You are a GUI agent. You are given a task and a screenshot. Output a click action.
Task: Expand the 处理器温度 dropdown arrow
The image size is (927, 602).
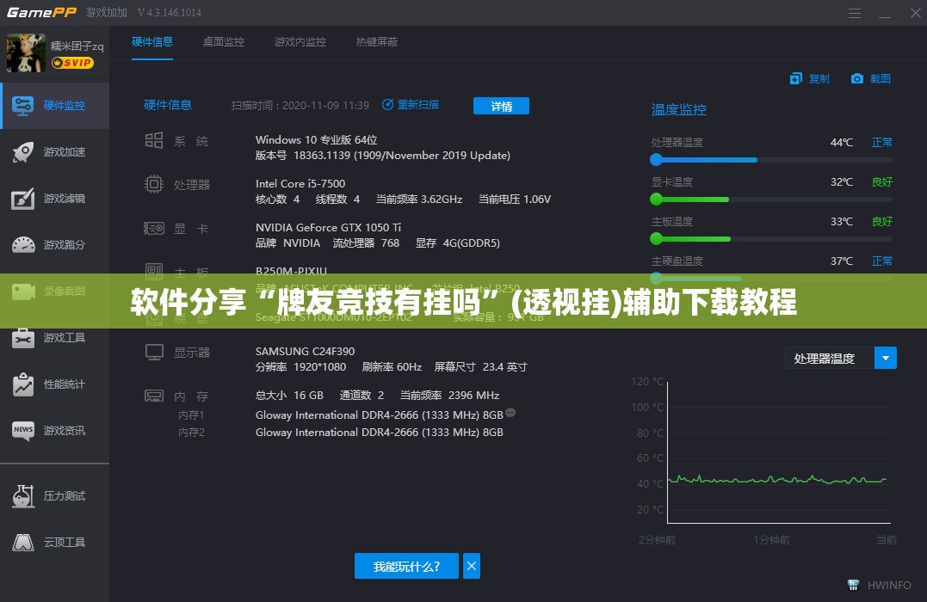coord(885,358)
